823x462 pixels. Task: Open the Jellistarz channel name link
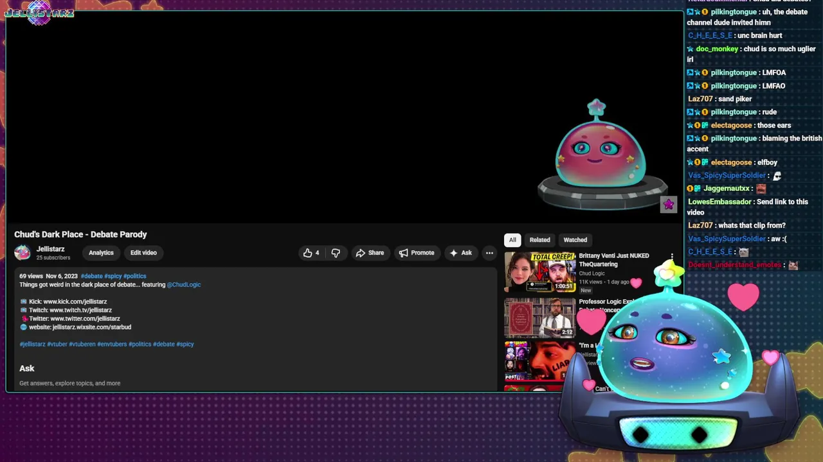[x=50, y=249]
